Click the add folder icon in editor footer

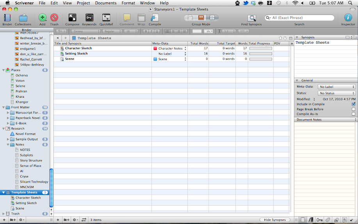pos(66,220)
